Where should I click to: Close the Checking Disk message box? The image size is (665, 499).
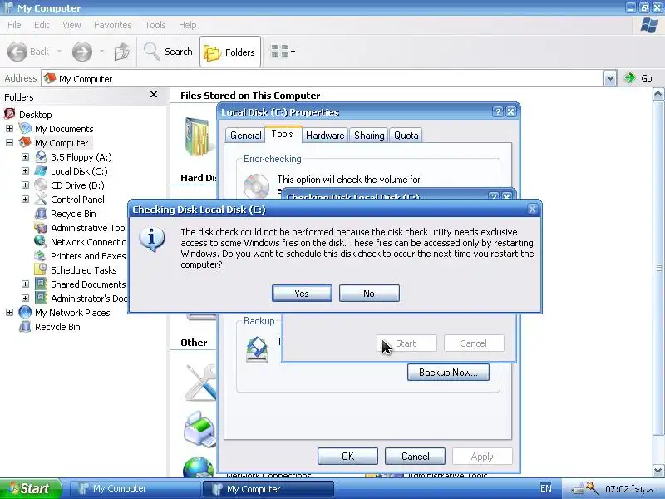(x=532, y=209)
